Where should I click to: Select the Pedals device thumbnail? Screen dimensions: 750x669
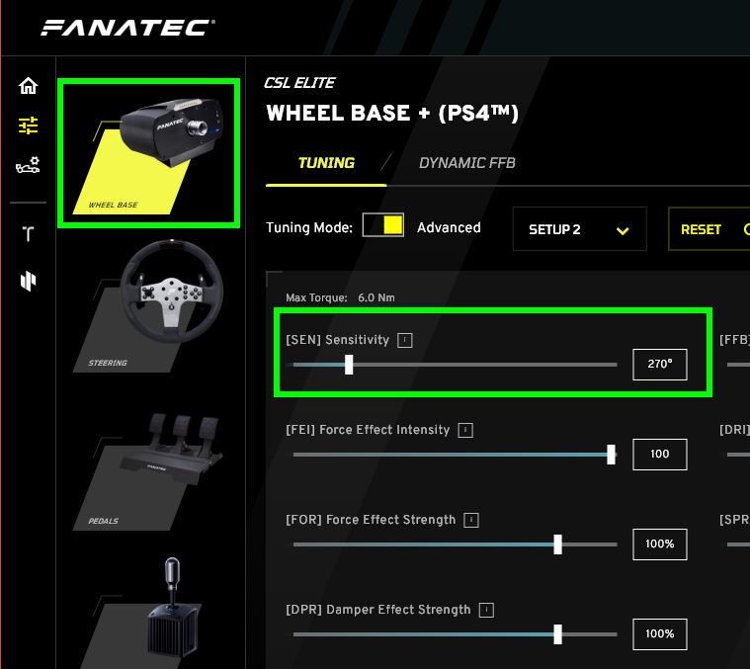[149, 471]
